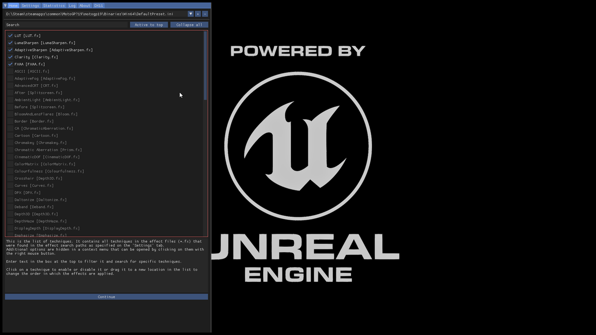Select Deband [Deband.fx] row text
The height and width of the screenshot is (335, 596).
coord(34,207)
